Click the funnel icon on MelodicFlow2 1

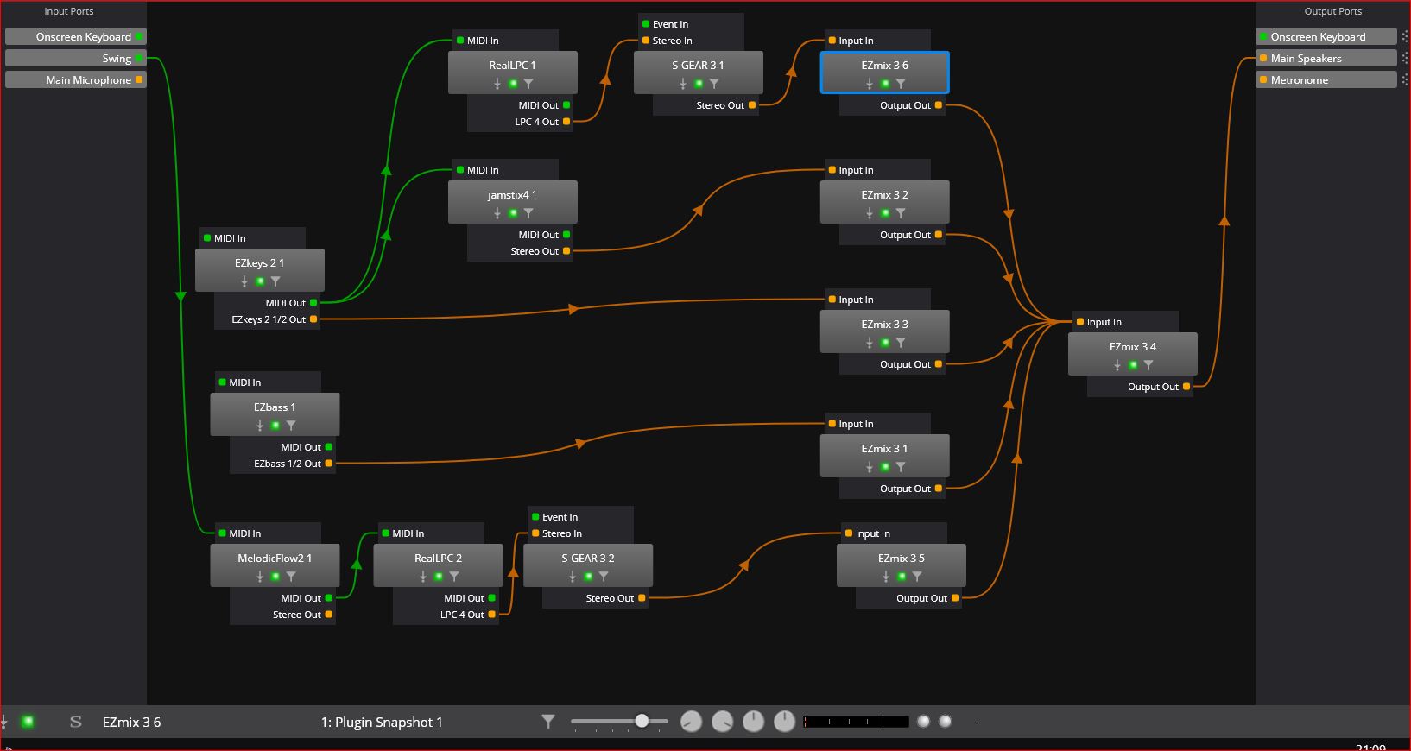(291, 577)
